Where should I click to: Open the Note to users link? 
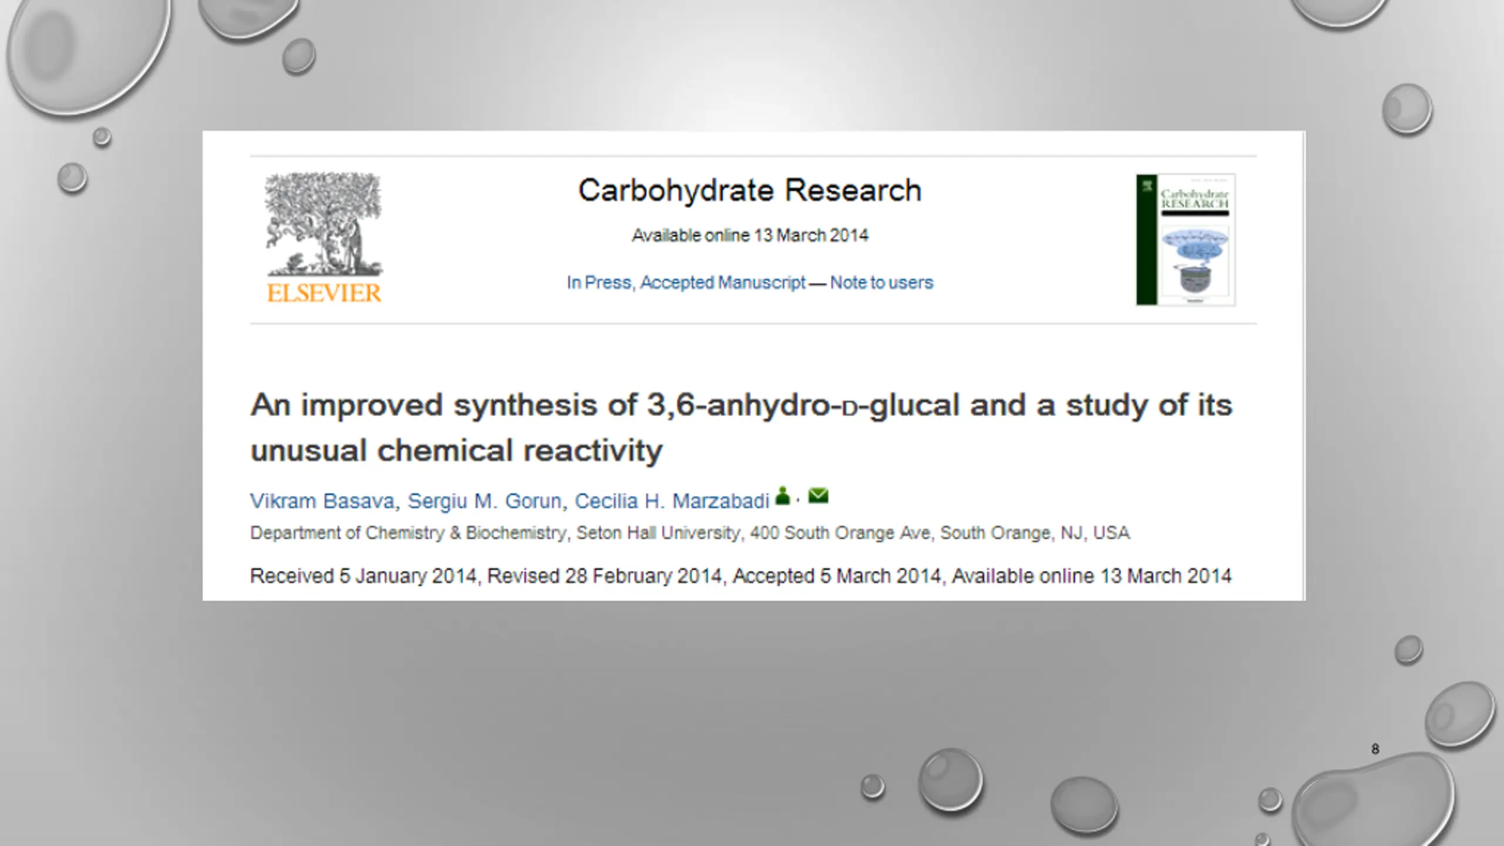pyautogui.click(x=881, y=283)
